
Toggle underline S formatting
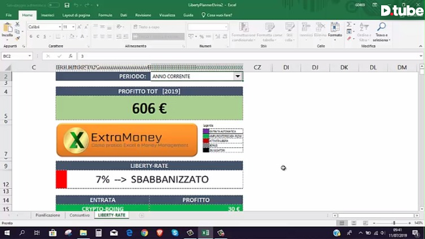pyautogui.click(x=44, y=37)
